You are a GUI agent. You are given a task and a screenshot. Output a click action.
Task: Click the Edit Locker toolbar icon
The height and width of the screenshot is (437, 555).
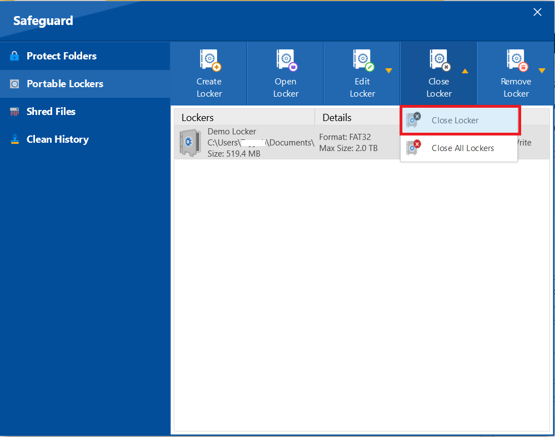point(364,60)
